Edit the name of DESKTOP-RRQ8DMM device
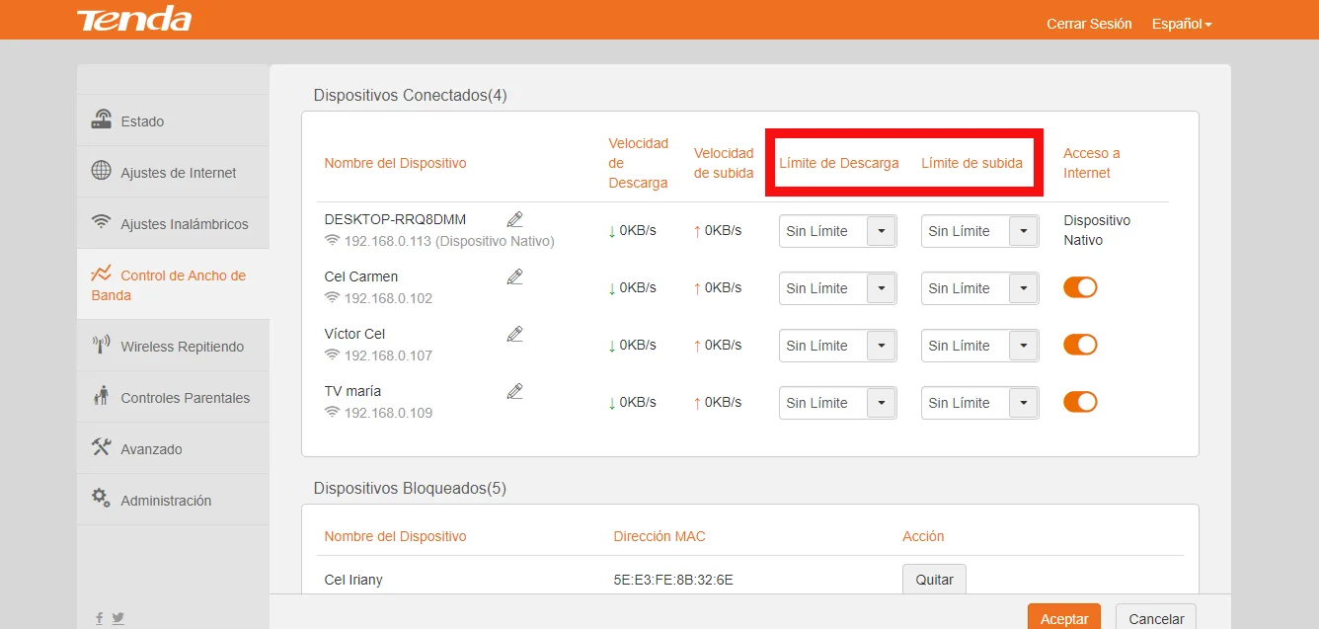 tap(514, 218)
